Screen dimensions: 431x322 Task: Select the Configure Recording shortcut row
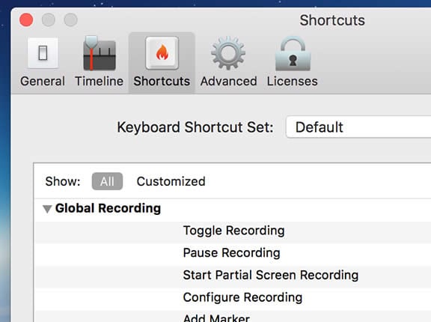(233, 298)
